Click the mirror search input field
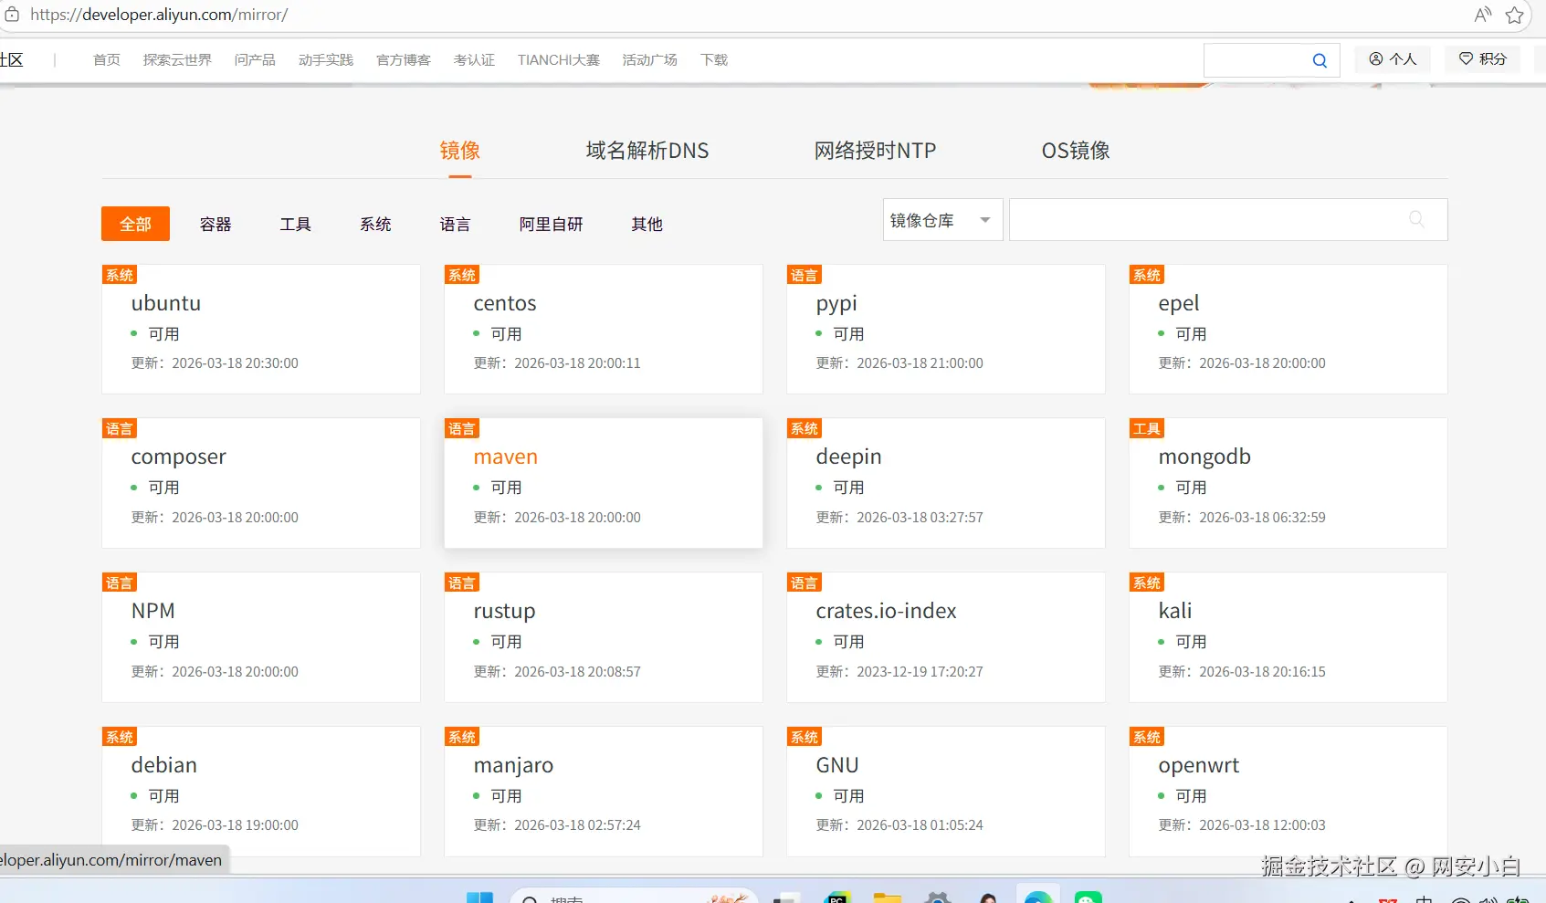This screenshot has width=1546, height=903. [x=1228, y=220]
